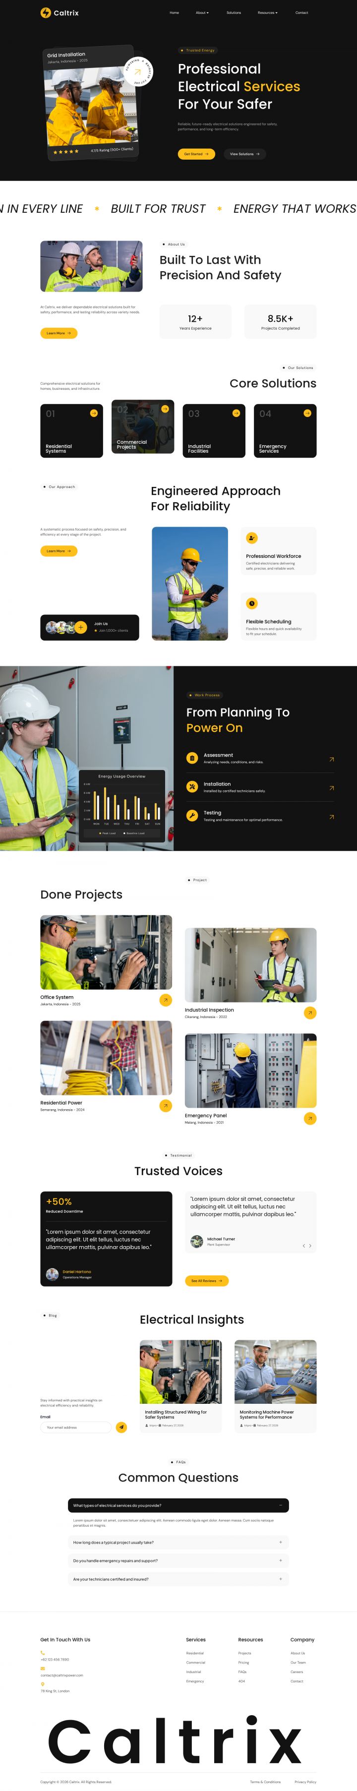Open Privacy Policy link
Screen dimensions: 357x1791
(x=305, y=1782)
